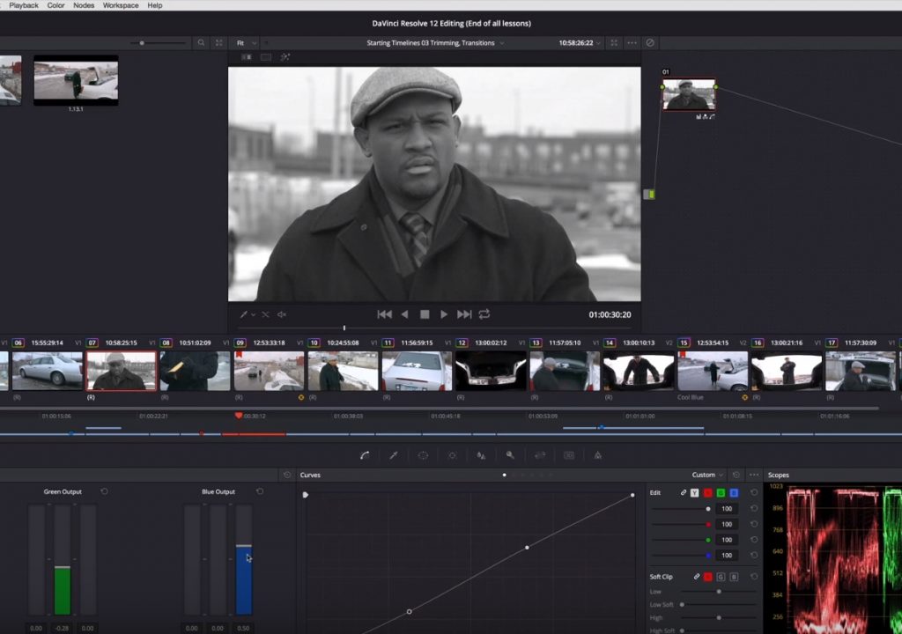This screenshot has height=634, width=902.
Task: Click the viewer enhanced mode icon
Action: tap(614, 42)
